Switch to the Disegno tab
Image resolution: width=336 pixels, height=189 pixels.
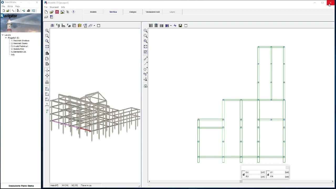click(x=133, y=12)
